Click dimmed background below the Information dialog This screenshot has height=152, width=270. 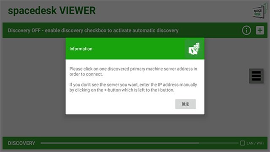click(135, 125)
